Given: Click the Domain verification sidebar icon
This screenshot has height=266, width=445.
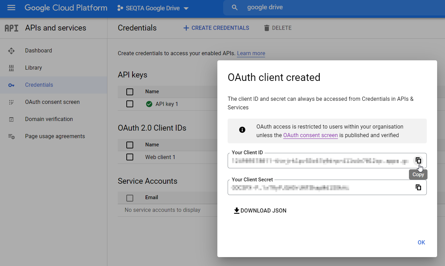Looking at the screenshot, I should [11, 119].
